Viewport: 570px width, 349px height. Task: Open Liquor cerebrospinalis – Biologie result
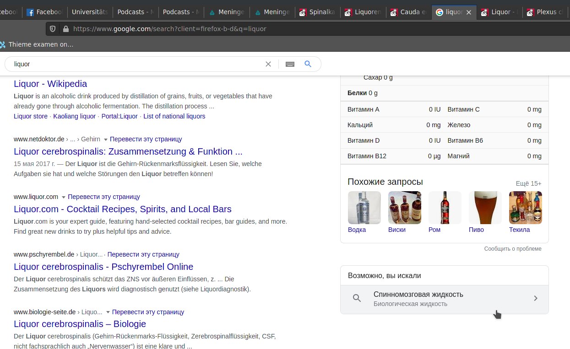(80, 324)
